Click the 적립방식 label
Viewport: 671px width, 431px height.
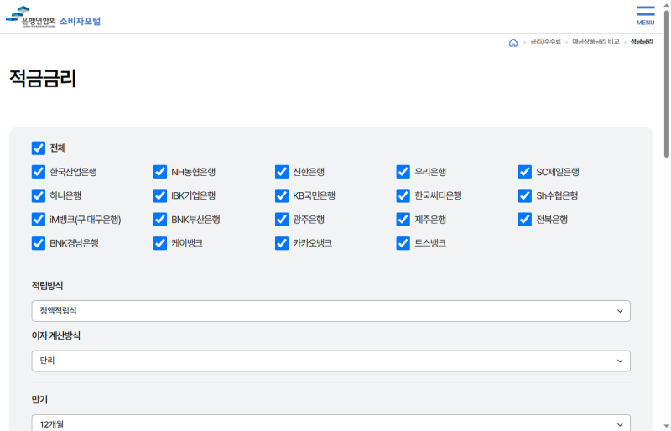coord(47,286)
